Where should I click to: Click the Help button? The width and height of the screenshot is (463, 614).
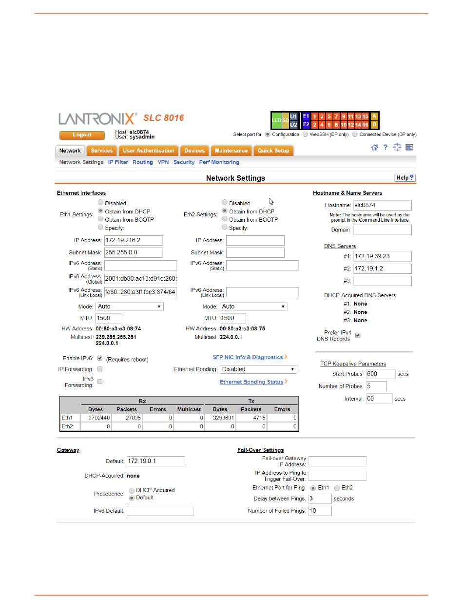[x=405, y=178]
